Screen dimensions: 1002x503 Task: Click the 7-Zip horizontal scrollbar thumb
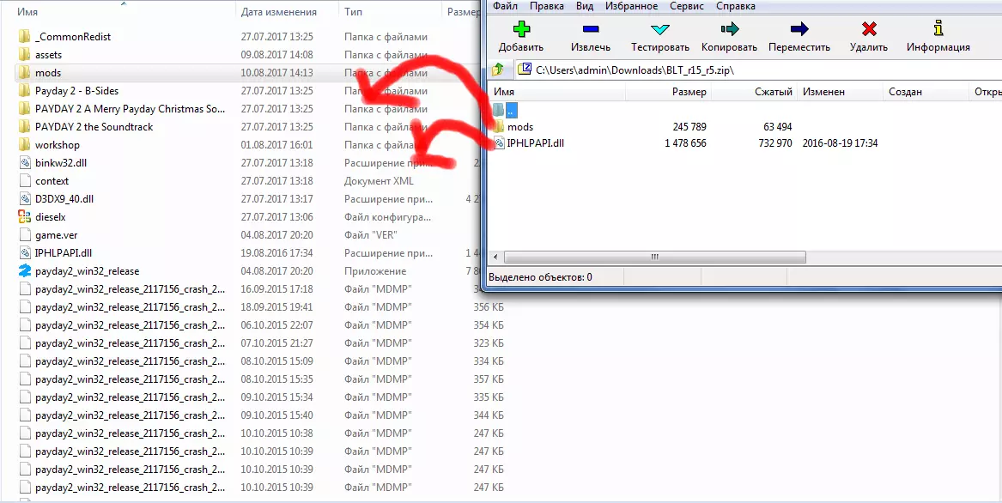pyautogui.click(x=654, y=257)
